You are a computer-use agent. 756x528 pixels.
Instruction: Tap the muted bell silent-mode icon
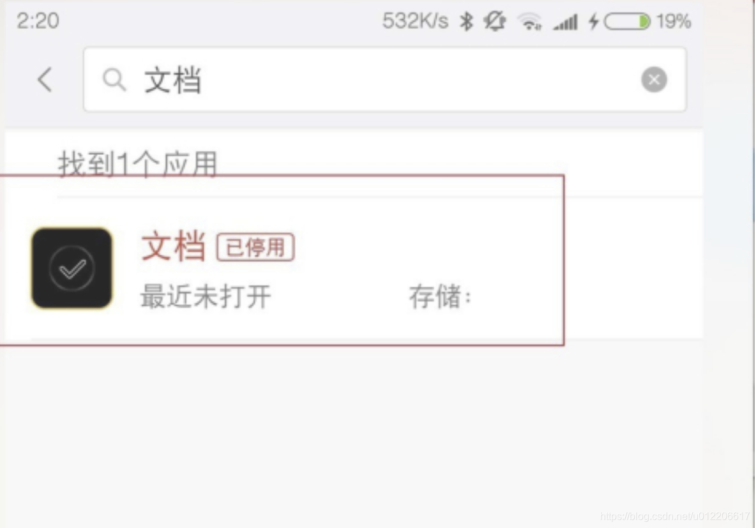(495, 21)
